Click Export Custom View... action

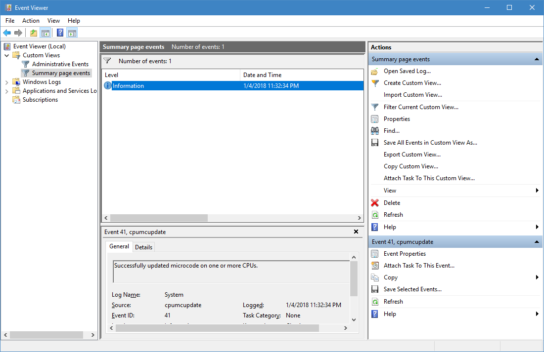click(412, 155)
